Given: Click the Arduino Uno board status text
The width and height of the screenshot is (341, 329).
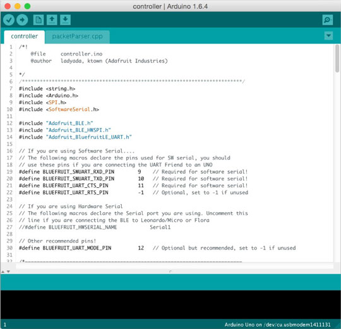Looking at the screenshot, I should point(277,325).
